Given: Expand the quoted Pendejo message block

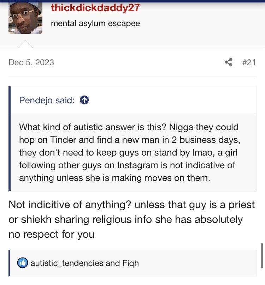Looking at the screenshot, I should point(132,152).
